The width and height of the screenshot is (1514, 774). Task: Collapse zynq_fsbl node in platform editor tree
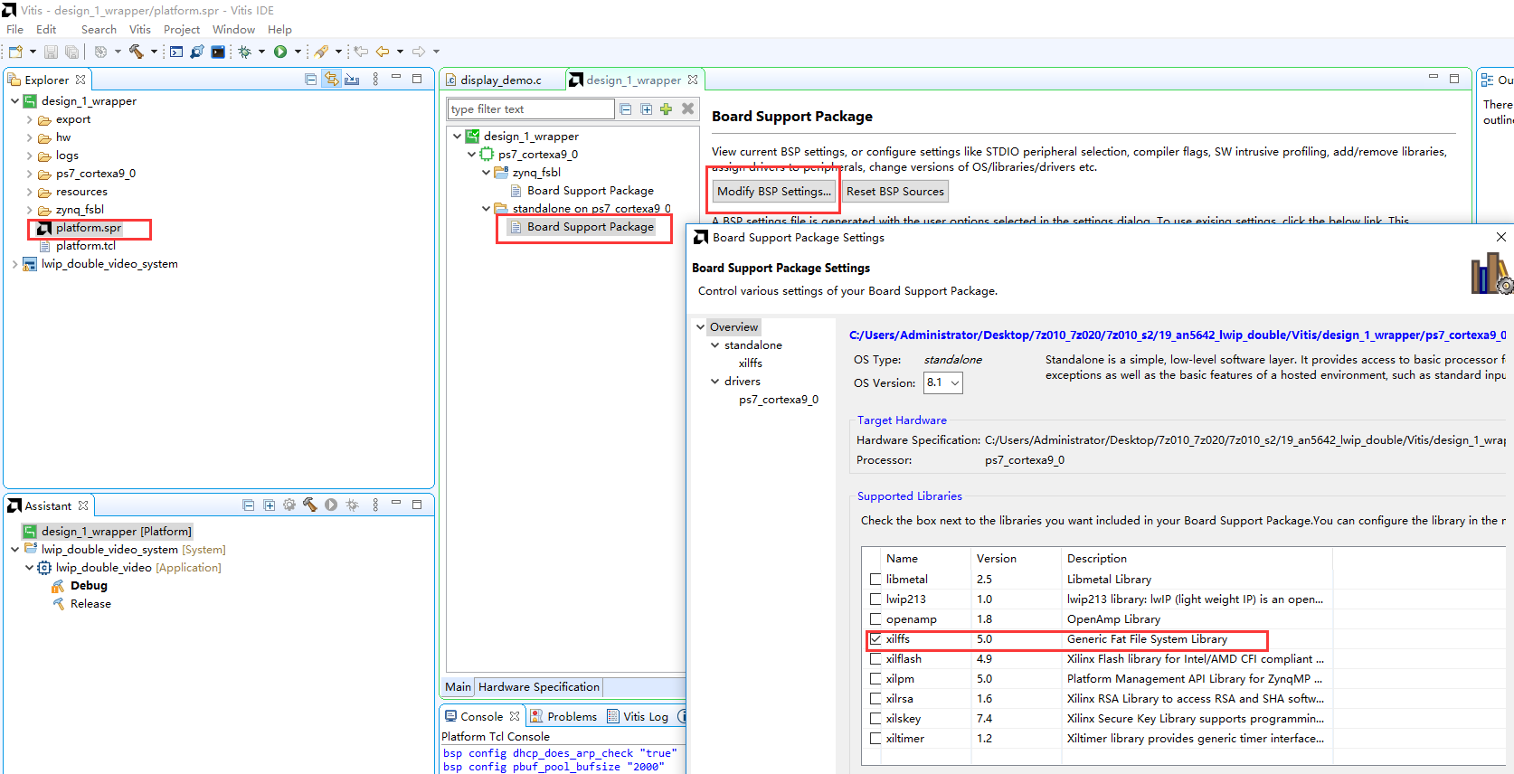click(486, 173)
